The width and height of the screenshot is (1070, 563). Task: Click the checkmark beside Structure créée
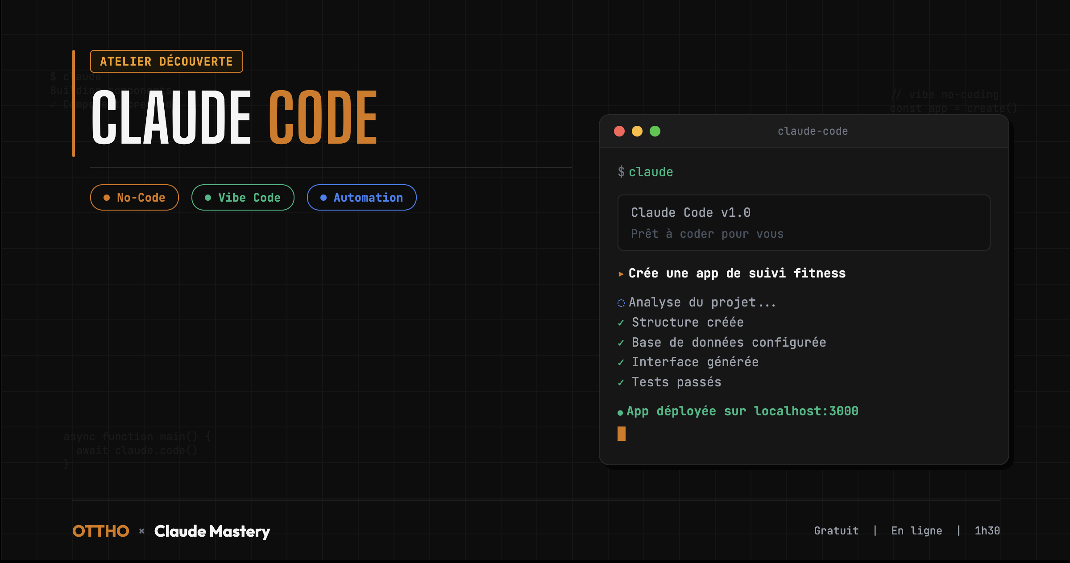[621, 322]
